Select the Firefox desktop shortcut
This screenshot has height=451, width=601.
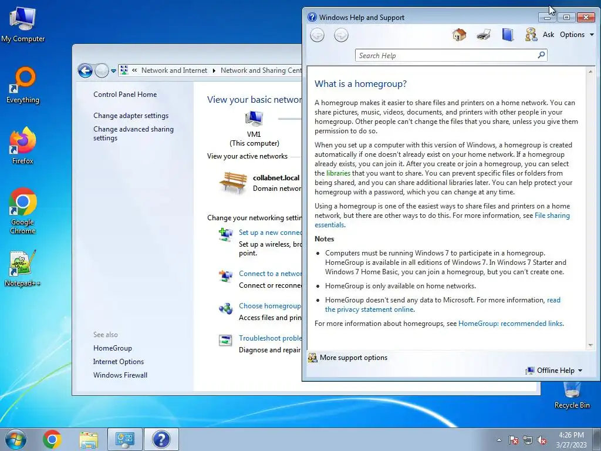tap(23, 146)
